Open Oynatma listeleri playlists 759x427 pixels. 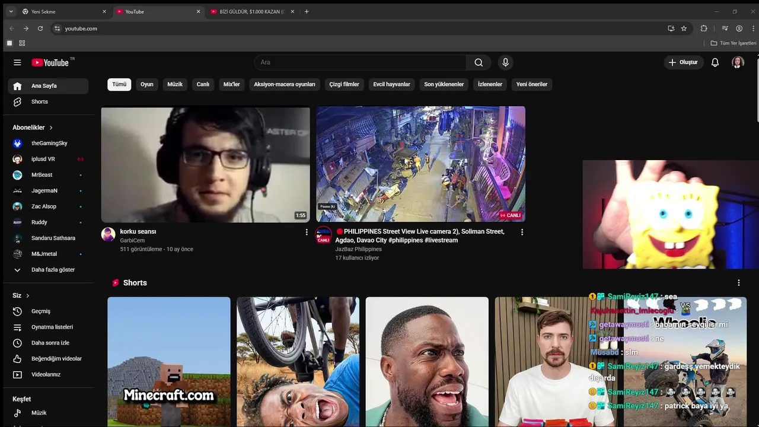coord(48,327)
